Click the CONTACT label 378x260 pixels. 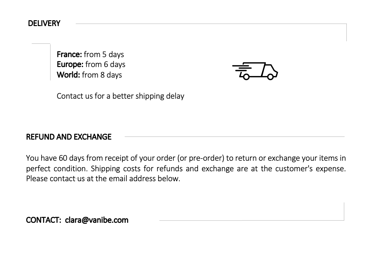click(43, 220)
